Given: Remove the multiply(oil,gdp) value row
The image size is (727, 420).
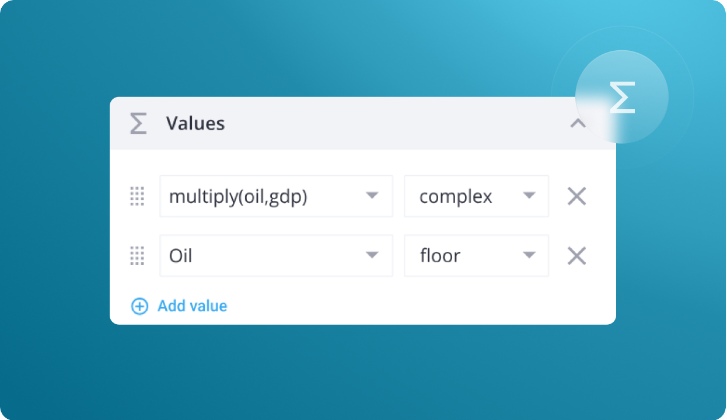Looking at the screenshot, I should click(x=576, y=196).
